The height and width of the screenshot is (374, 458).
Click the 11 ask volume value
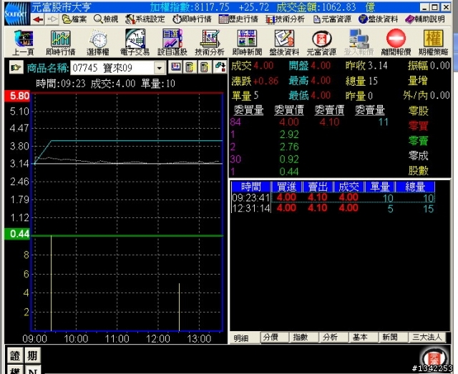tap(383, 122)
